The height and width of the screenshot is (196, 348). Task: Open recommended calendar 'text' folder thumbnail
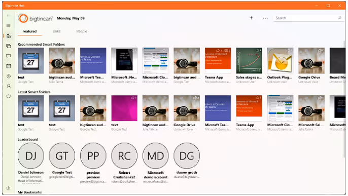[31, 61]
